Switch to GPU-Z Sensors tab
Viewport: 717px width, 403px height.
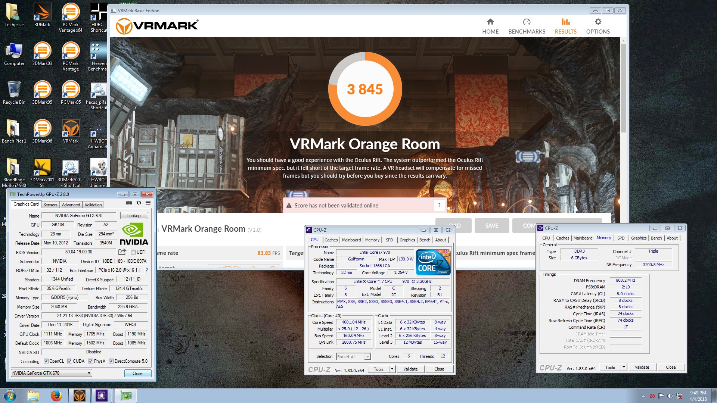50,205
